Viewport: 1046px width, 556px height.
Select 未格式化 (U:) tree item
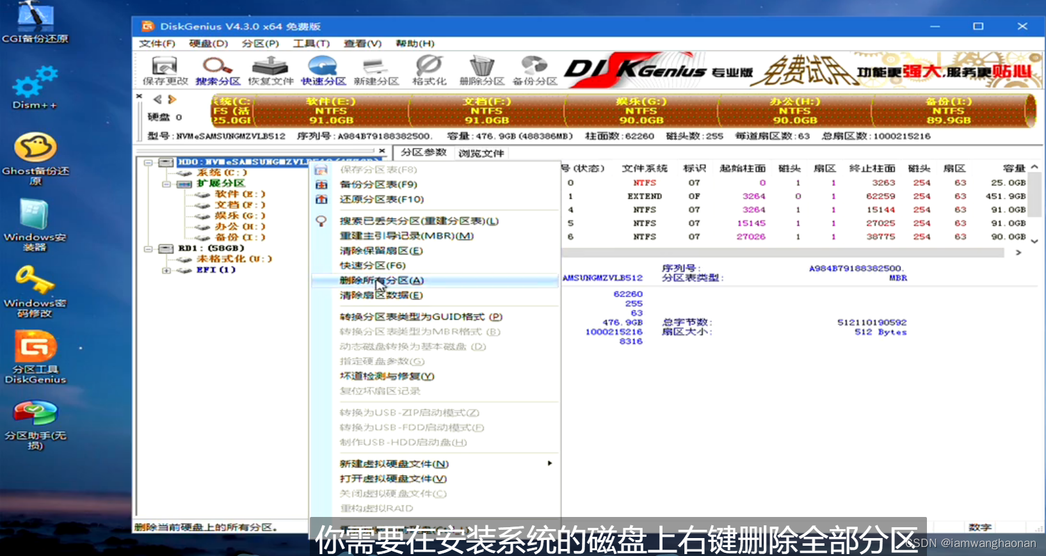click(234, 259)
